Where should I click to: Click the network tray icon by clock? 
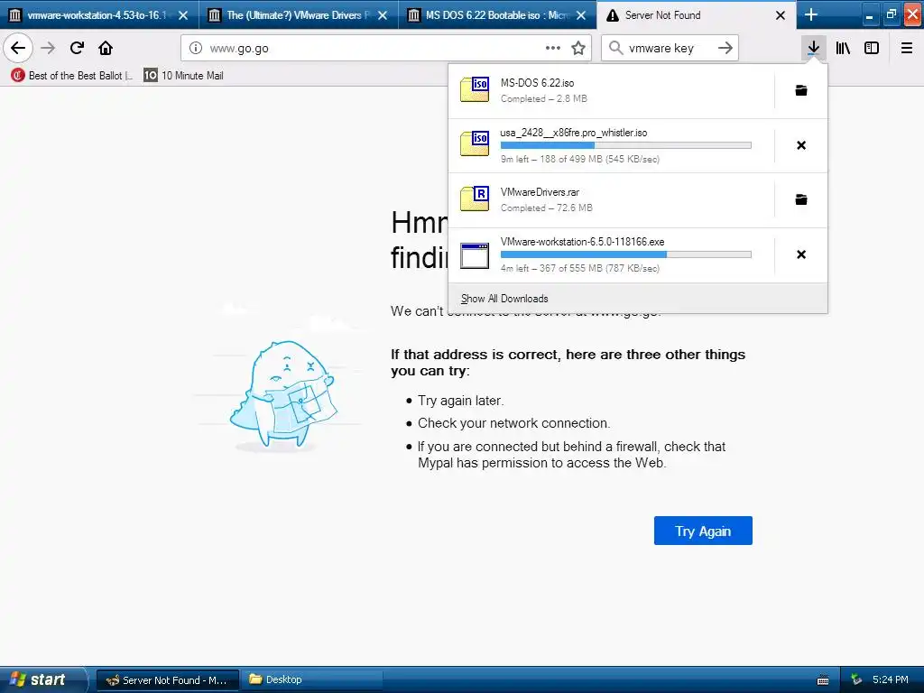856,680
